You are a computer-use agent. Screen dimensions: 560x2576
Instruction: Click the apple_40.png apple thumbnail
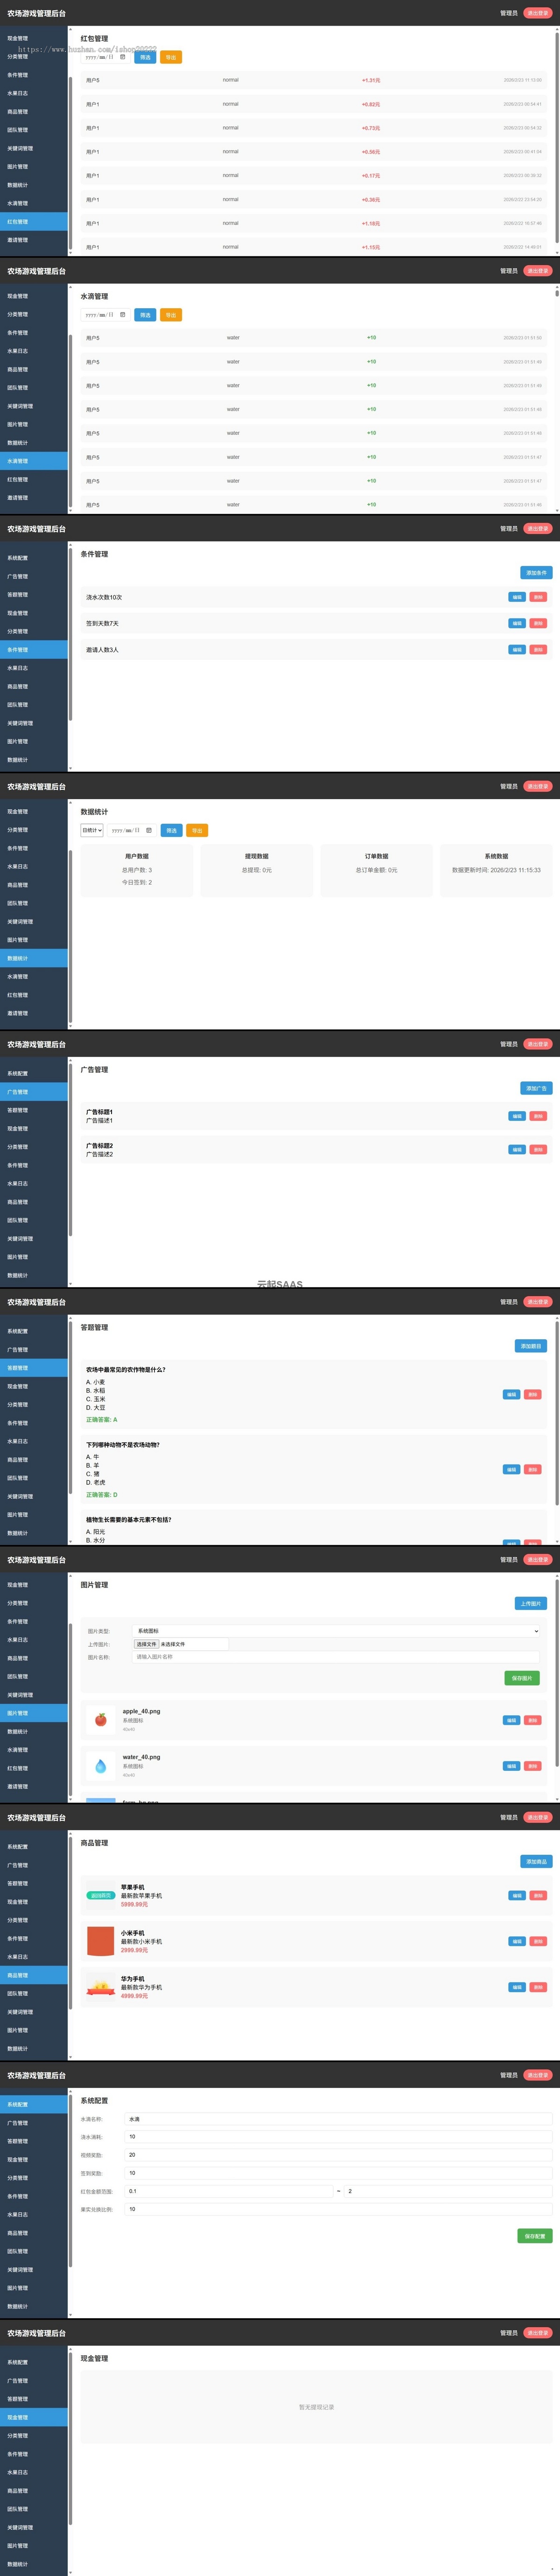coord(101,1720)
